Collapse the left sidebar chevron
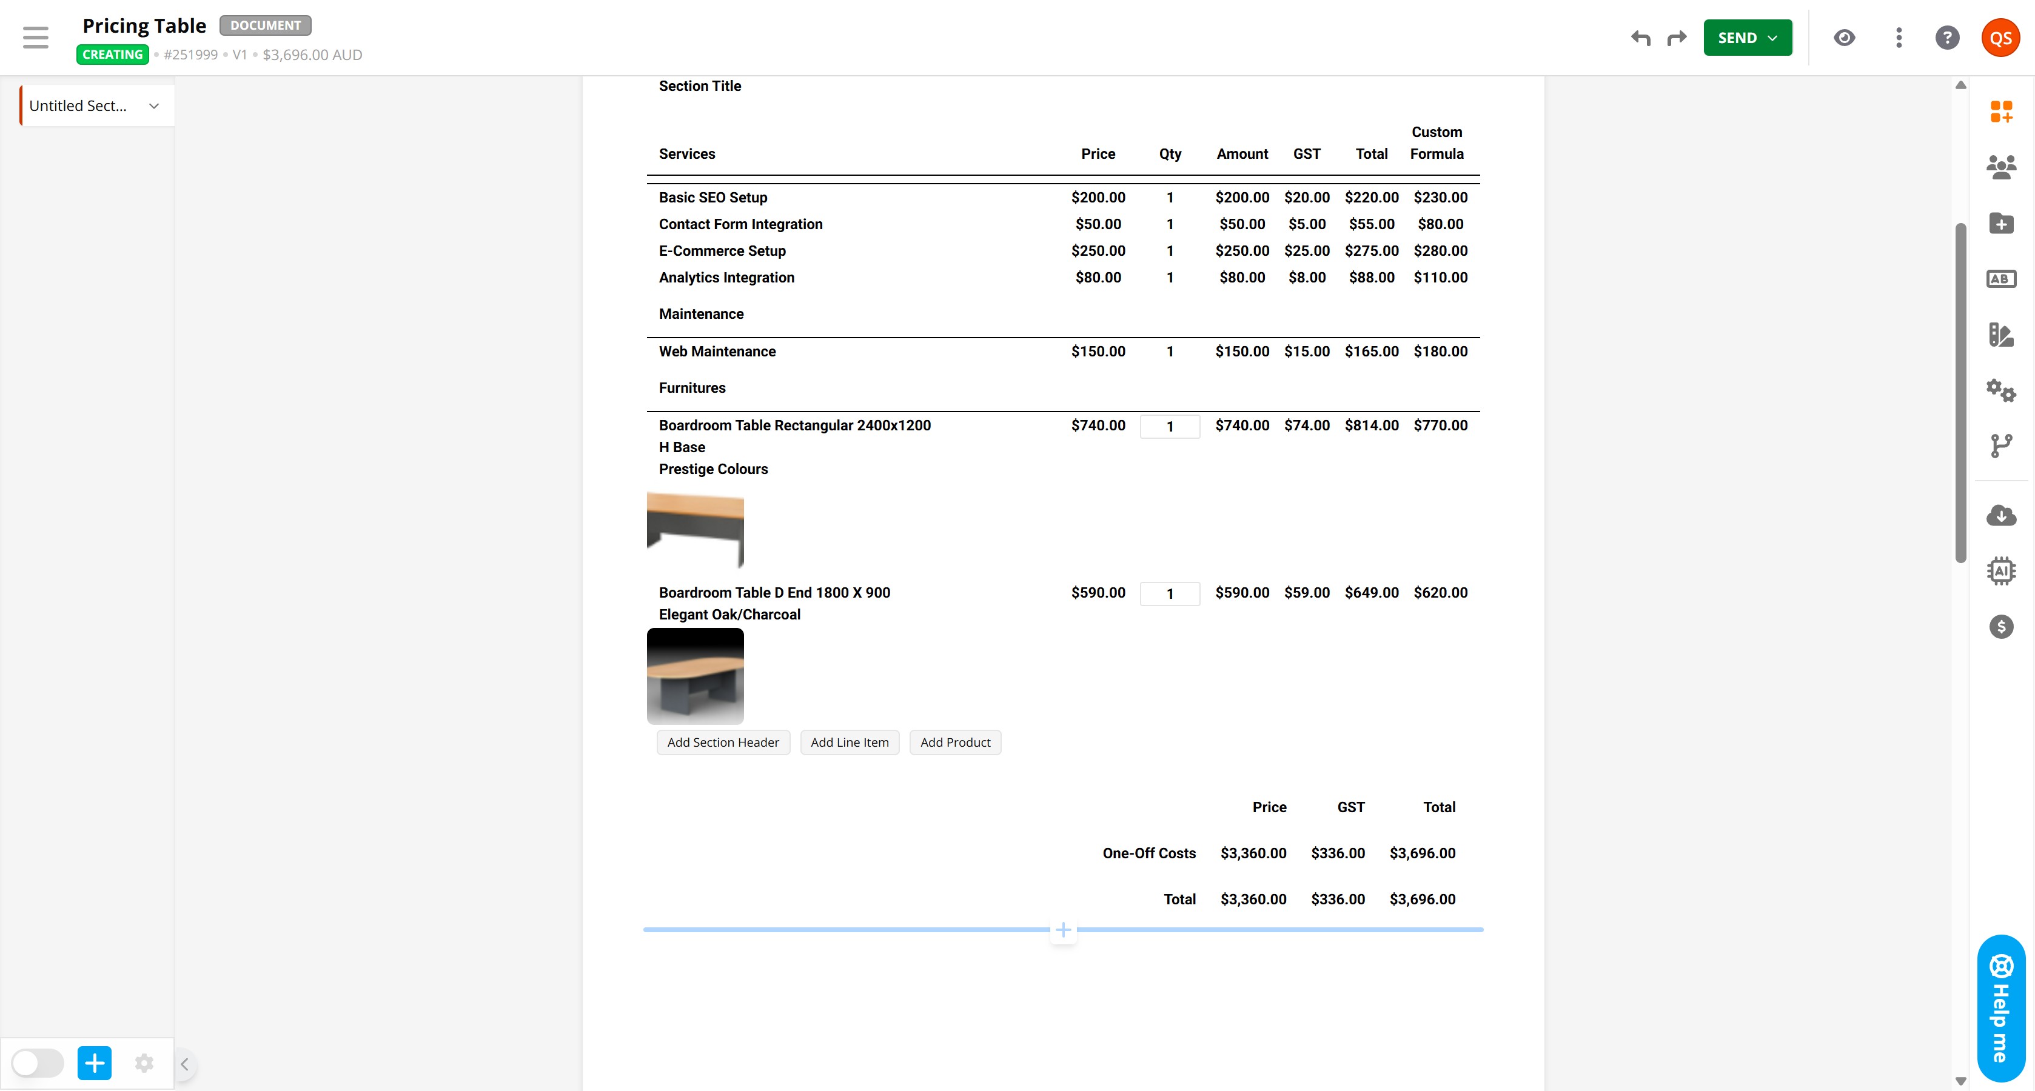 pyautogui.click(x=184, y=1063)
